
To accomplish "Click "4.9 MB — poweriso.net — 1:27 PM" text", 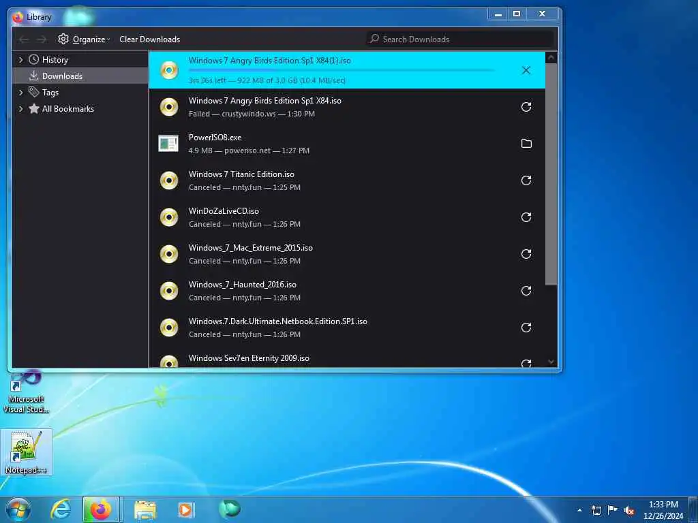I will [249, 150].
